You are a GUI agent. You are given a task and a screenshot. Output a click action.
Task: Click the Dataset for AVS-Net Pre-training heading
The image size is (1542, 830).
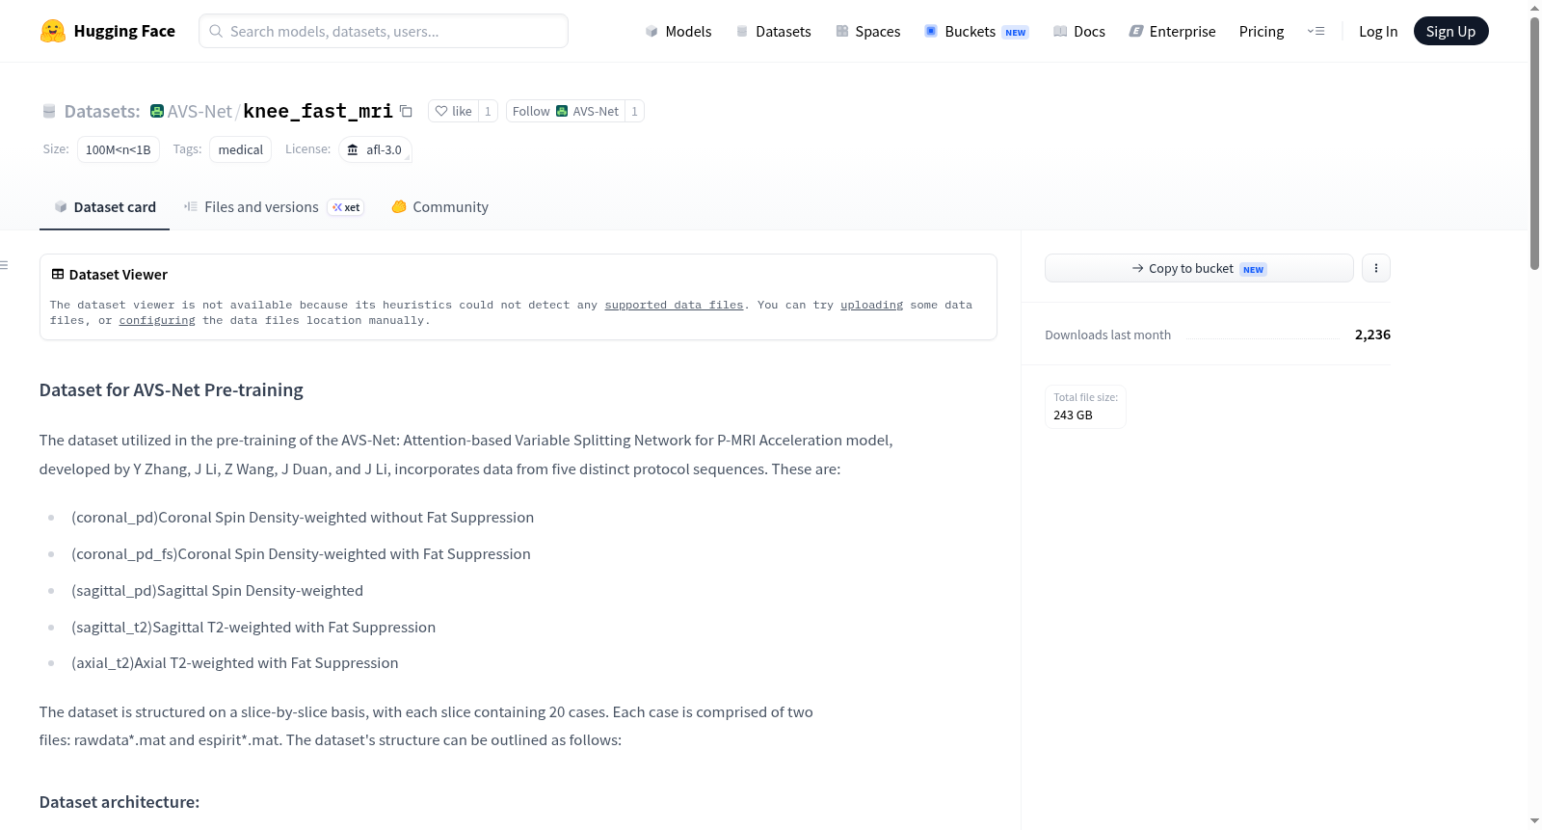[172, 389]
